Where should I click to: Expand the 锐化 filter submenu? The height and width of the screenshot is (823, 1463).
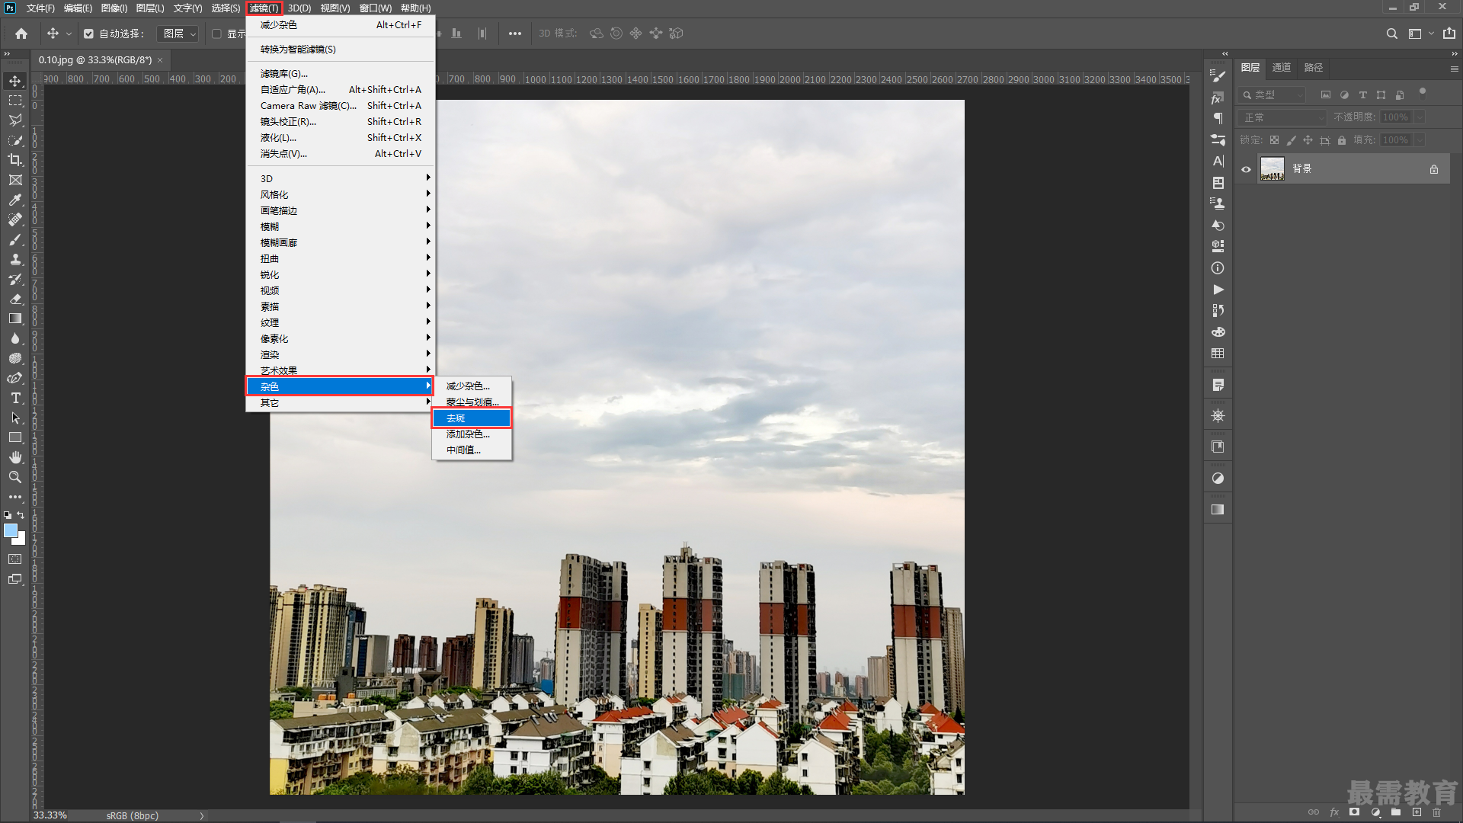[340, 274]
